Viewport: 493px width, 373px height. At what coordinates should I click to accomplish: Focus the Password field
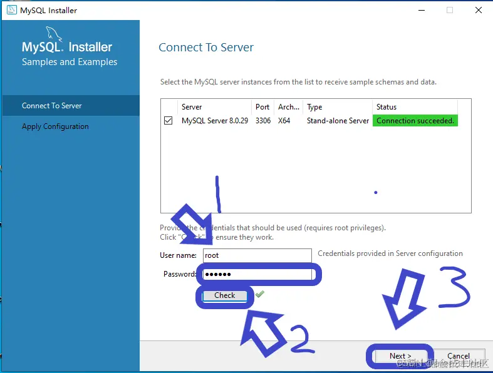coord(257,274)
